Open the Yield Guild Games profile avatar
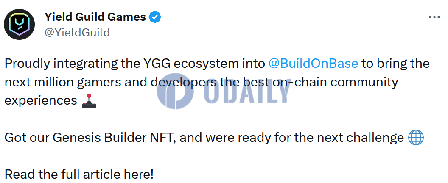The height and width of the screenshot is (183, 448). (19, 24)
